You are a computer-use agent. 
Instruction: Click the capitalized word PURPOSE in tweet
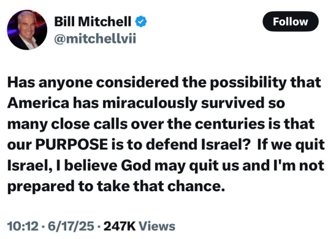(x=72, y=144)
